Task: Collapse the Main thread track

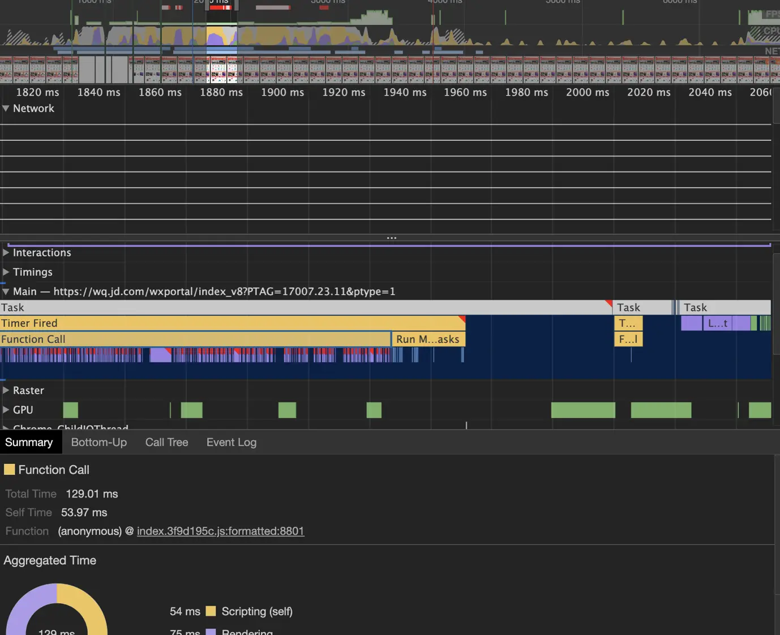Action: tap(6, 291)
